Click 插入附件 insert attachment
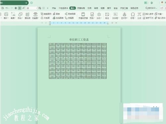166x124 pixels. [x=160, y=18]
